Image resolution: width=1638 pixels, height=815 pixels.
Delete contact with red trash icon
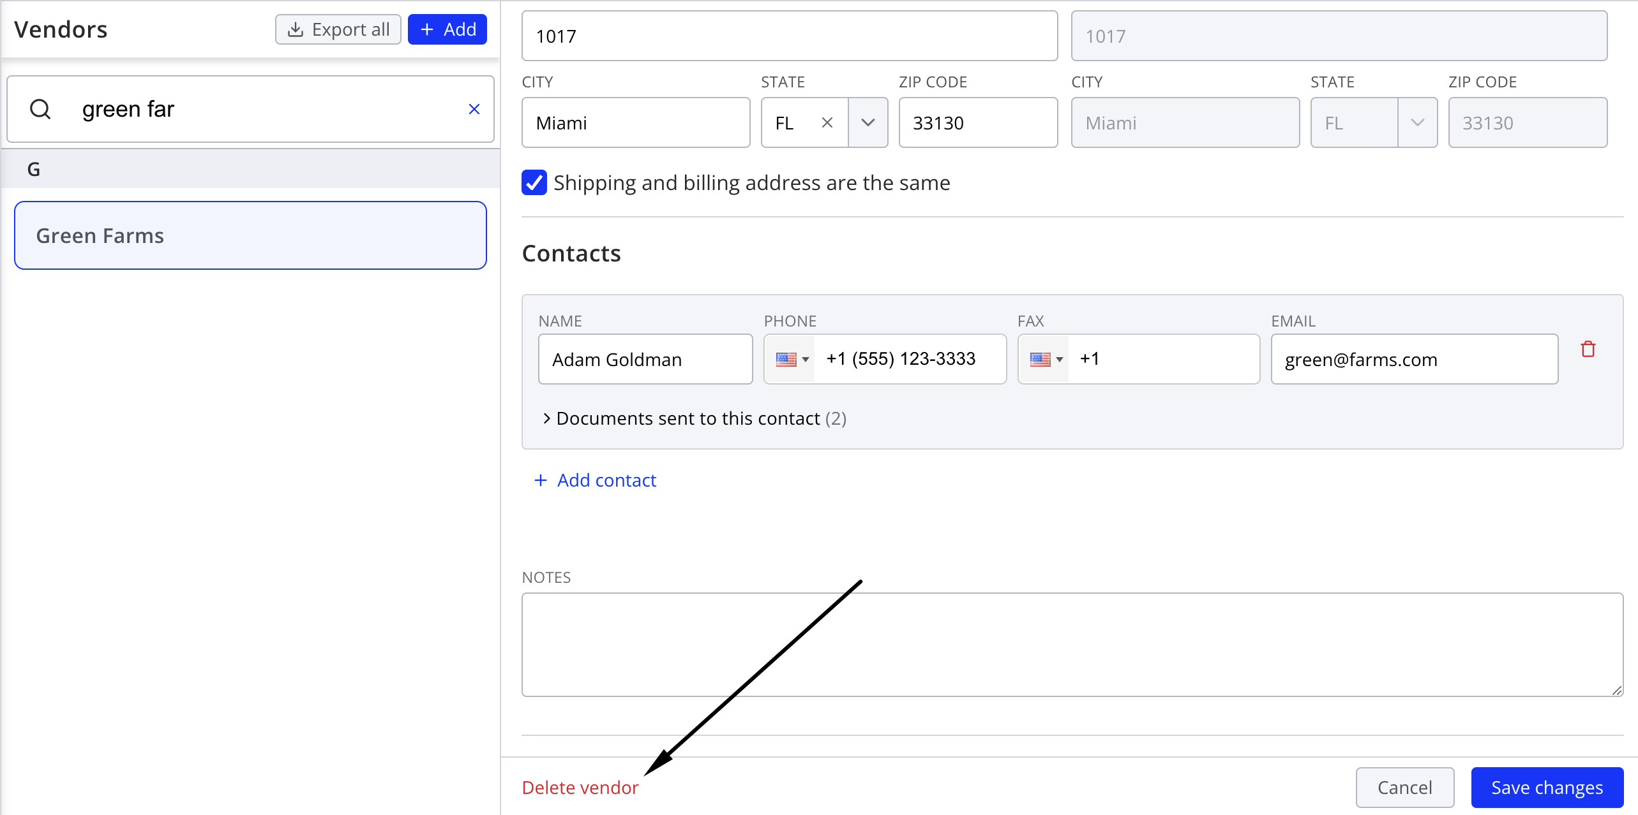[1588, 349]
